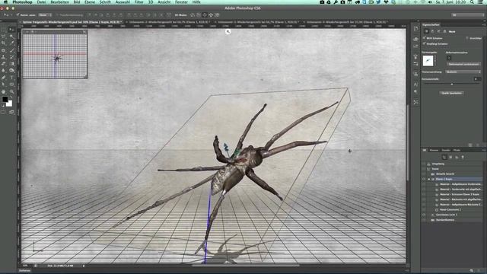Toggle the Empfängt Schatten checkbox
The height and width of the screenshot is (274, 487).
pos(425,44)
